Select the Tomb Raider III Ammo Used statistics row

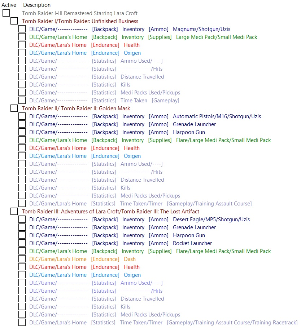[96, 283]
